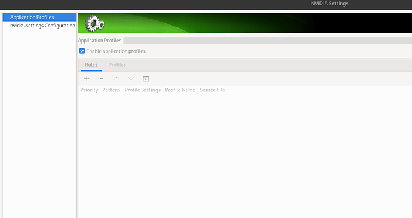Image resolution: width=412 pixels, height=218 pixels.
Task: Sort using the Source File column header
Action: coord(213,90)
